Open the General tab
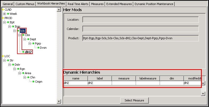 point(7,4)
